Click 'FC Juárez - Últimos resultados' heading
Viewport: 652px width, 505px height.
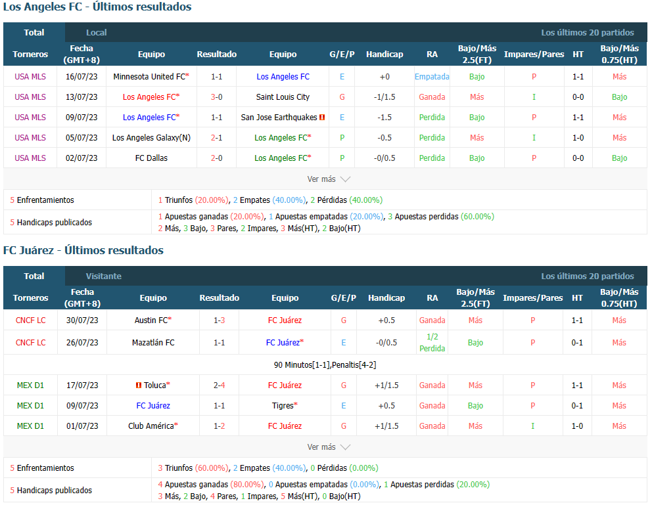point(83,250)
